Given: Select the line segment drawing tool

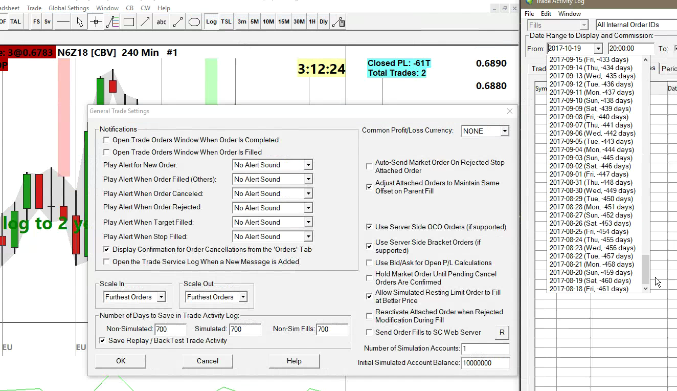Looking at the screenshot, I should (178, 22).
